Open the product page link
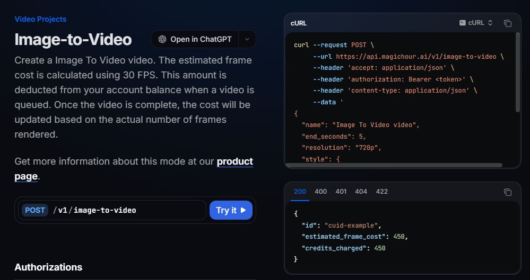 (234, 161)
